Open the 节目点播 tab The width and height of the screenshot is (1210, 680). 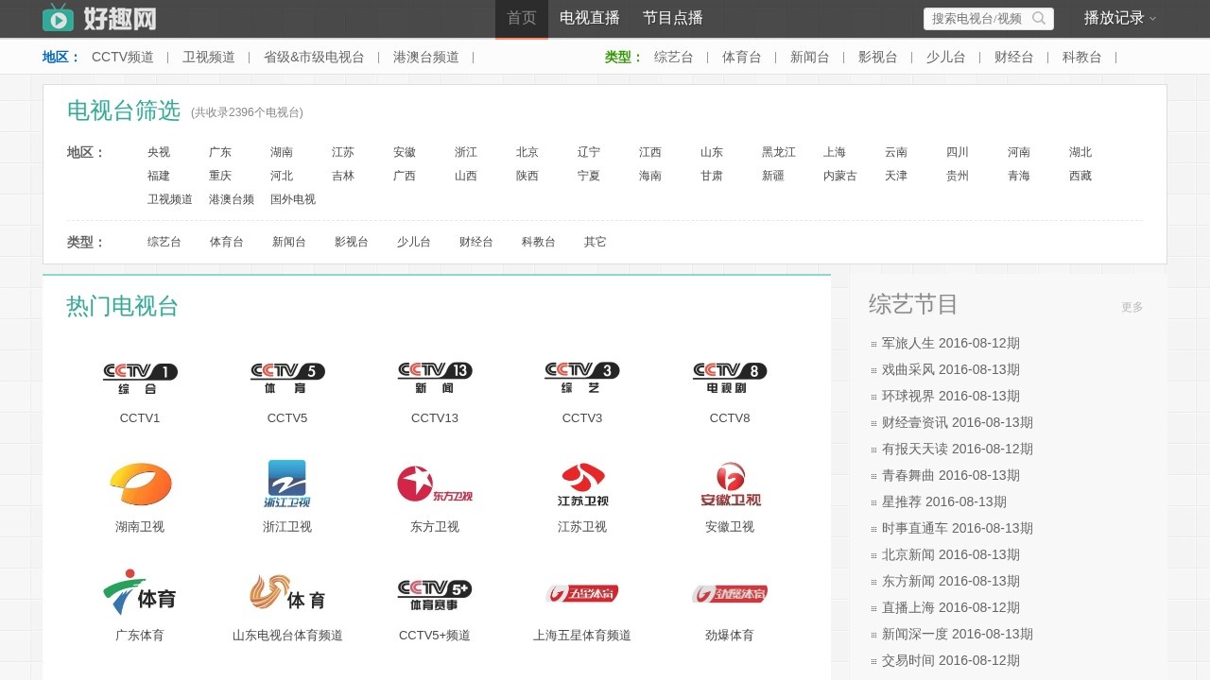tap(673, 18)
